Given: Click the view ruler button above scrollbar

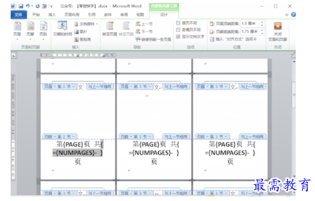Looking at the screenshot, I should (x=294, y=55).
